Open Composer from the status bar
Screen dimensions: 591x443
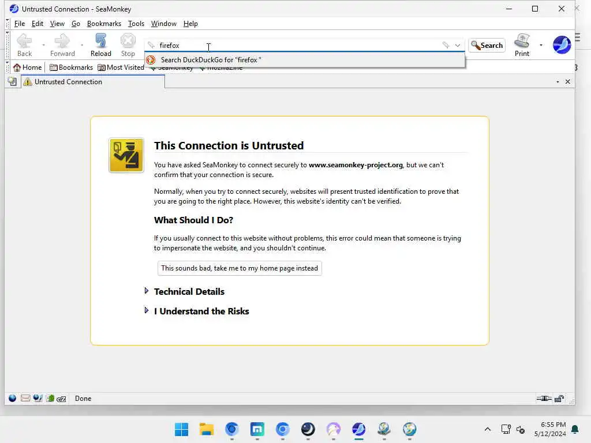pyautogui.click(x=38, y=398)
